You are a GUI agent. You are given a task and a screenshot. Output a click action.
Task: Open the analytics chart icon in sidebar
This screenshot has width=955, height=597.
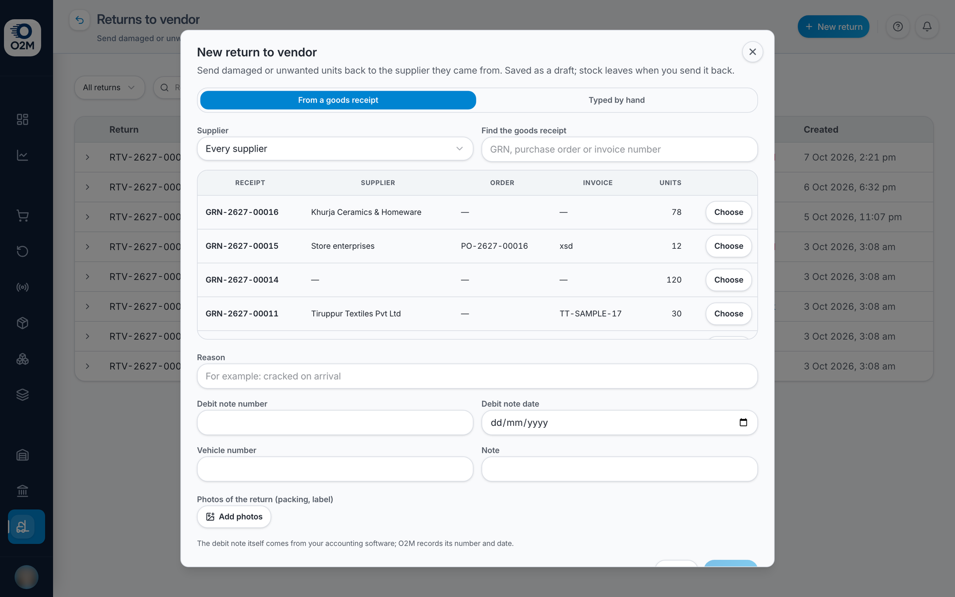[22, 155]
